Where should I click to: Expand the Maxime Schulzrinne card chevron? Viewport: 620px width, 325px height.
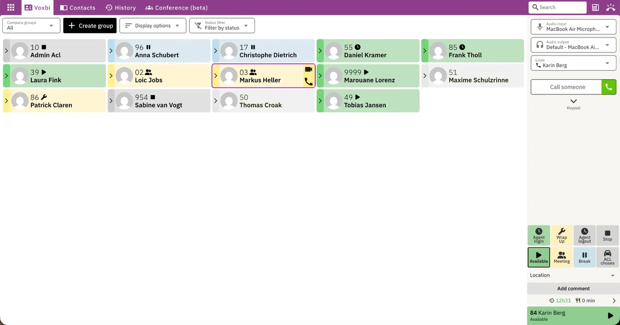425,76
